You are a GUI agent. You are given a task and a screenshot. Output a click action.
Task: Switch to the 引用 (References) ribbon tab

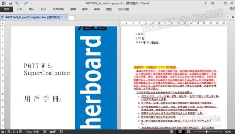(73, 9)
